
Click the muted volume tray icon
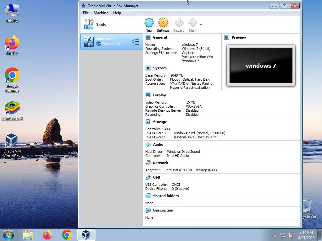290,235
